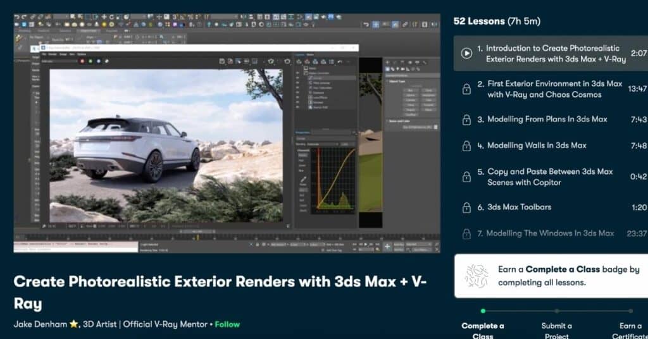Click the orange curve graph in the frame buffer
The width and height of the screenshot is (648, 339).
[x=333, y=180]
